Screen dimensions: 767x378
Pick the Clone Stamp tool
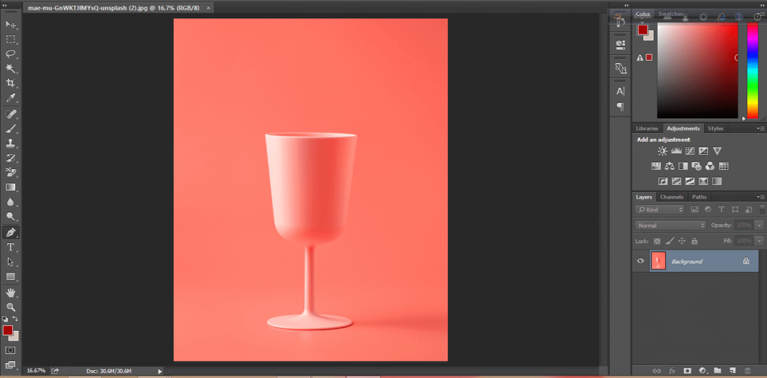(x=9, y=143)
